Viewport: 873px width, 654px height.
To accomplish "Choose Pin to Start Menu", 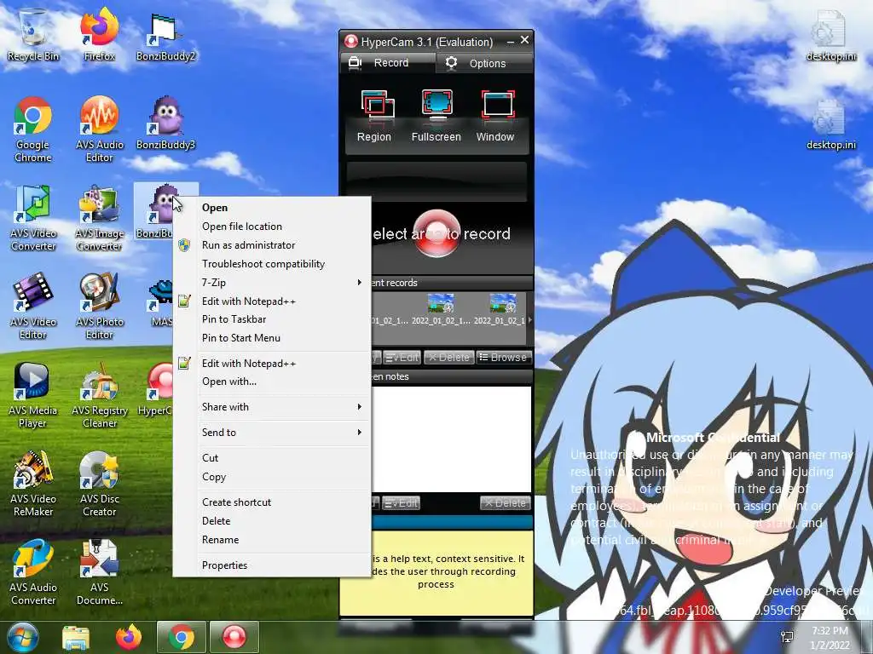I will coord(272,337).
